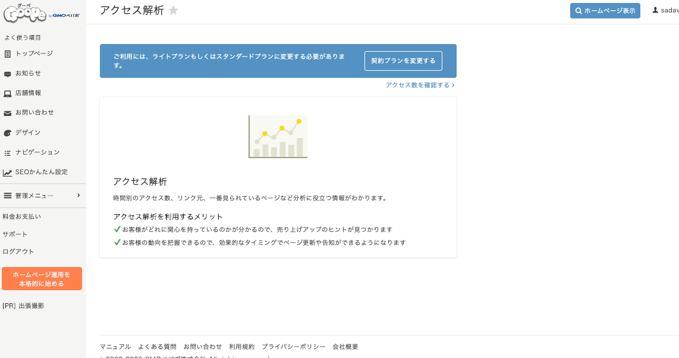Go to 料金お支払い page
Image resolution: width=679 pixels, height=358 pixels.
tap(21, 216)
